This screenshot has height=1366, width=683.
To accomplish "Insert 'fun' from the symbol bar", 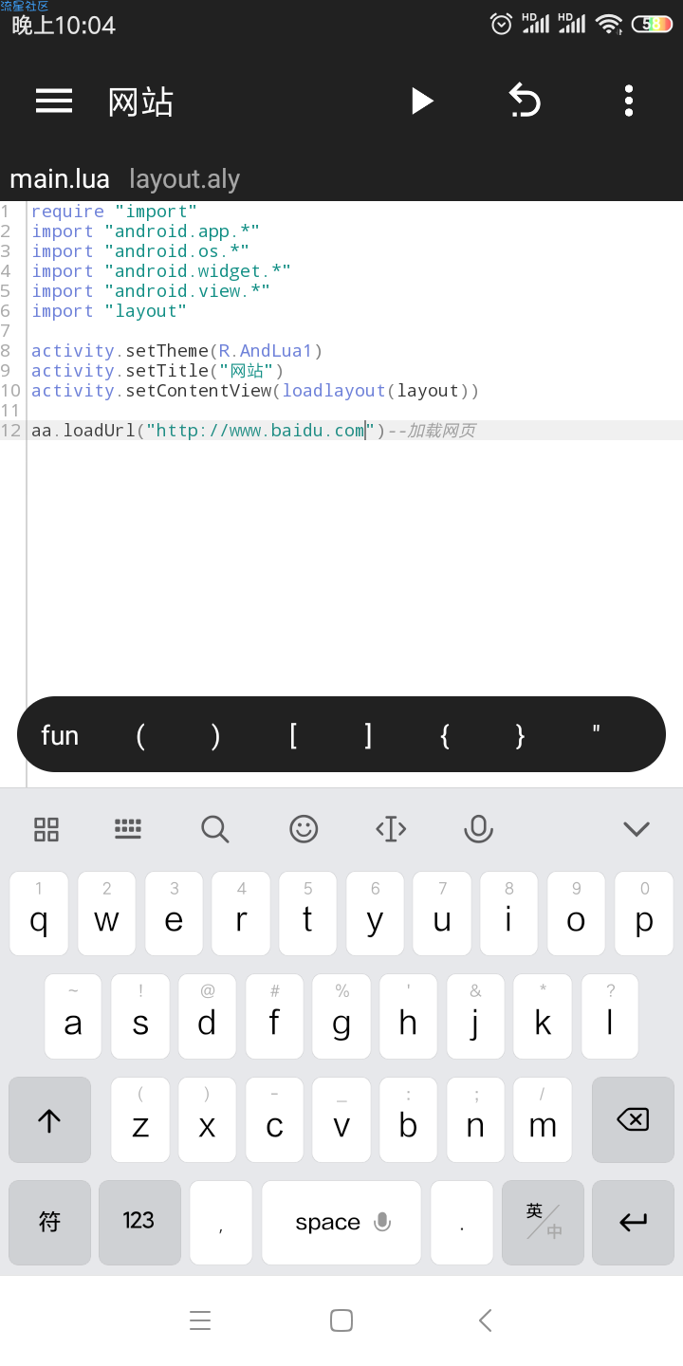I will [60, 735].
